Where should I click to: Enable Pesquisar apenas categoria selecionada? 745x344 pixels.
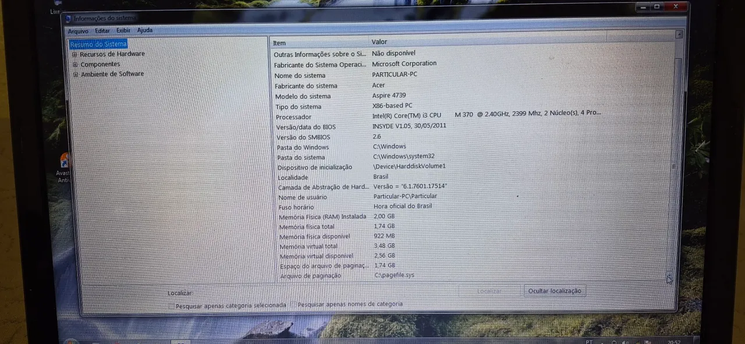171,306
